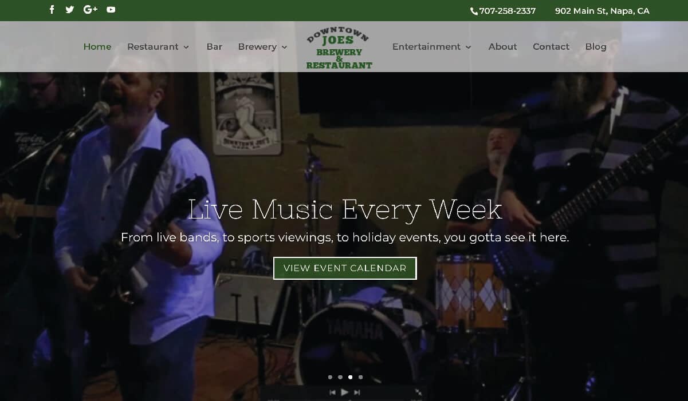This screenshot has height=401, width=688.
Task: Expand the Restaurant dropdown menu
Action: tap(158, 47)
